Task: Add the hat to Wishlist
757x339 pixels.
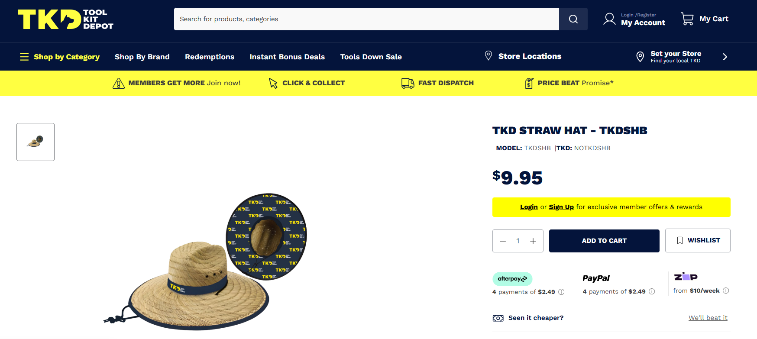Action: pos(698,240)
